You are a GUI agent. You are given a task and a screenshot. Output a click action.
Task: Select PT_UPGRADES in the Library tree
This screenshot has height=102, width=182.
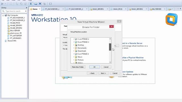16,38
